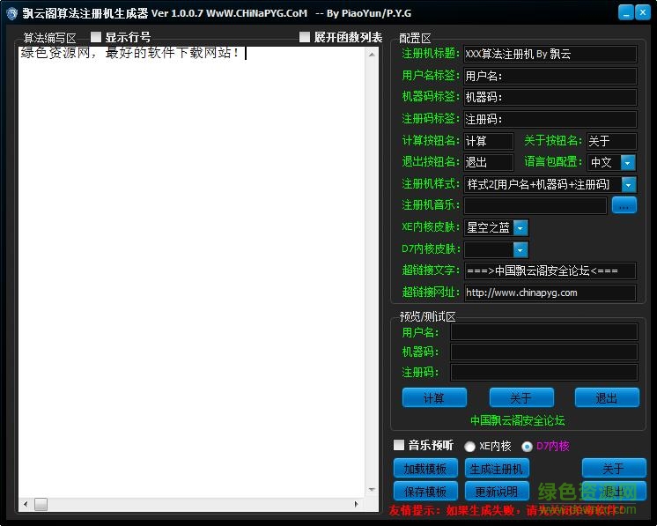657x526 pixels.
Task: Open the 中国飘云阁安全论坛 green link
Action: pos(517,420)
